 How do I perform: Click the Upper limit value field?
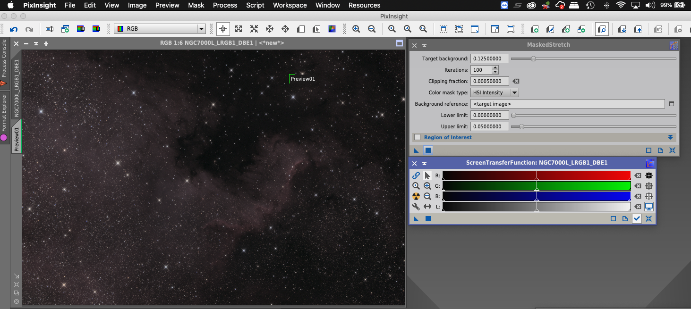(489, 126)
